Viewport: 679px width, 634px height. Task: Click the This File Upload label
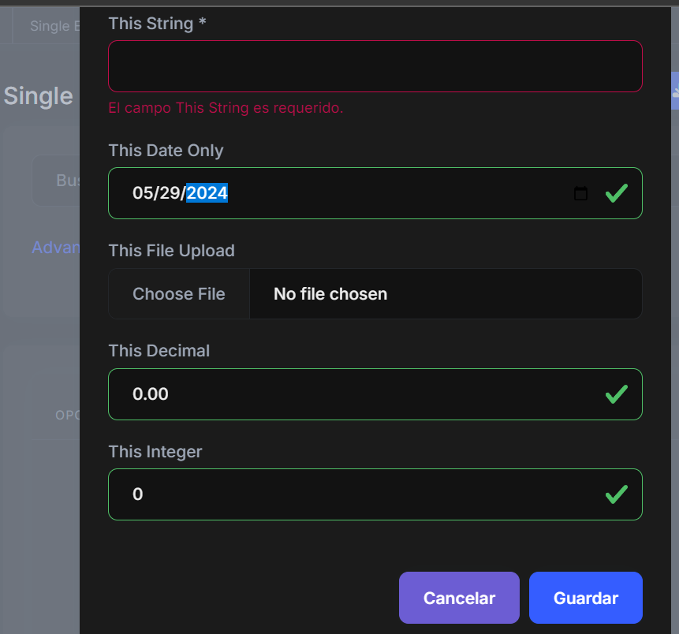(171, 251)
